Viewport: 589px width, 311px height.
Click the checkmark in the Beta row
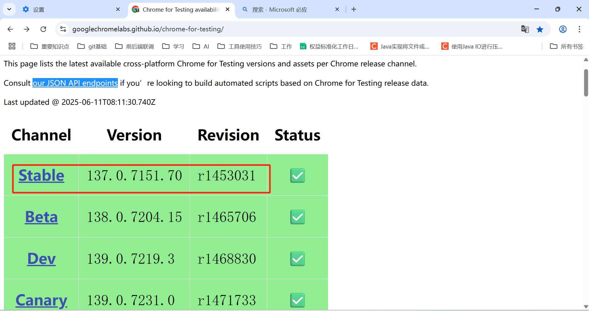pyautogui.click(x=297, y=217)
